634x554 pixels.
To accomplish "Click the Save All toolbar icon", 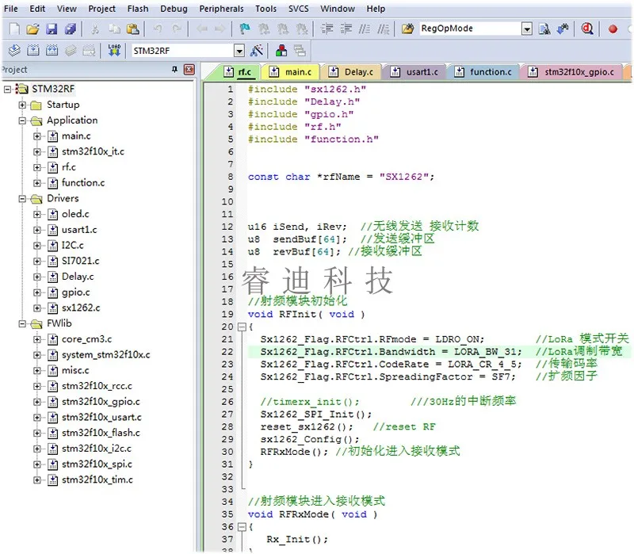I will [71, 29].
